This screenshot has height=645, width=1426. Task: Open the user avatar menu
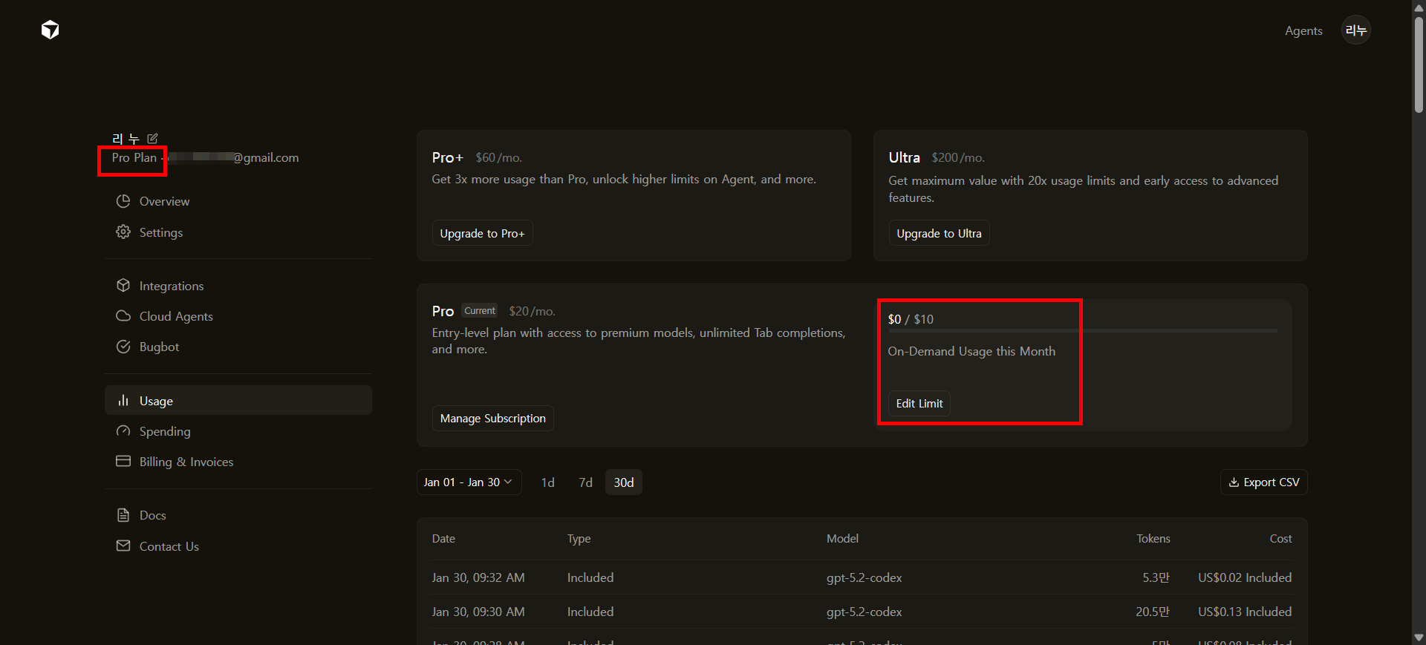coord(1355,30)
